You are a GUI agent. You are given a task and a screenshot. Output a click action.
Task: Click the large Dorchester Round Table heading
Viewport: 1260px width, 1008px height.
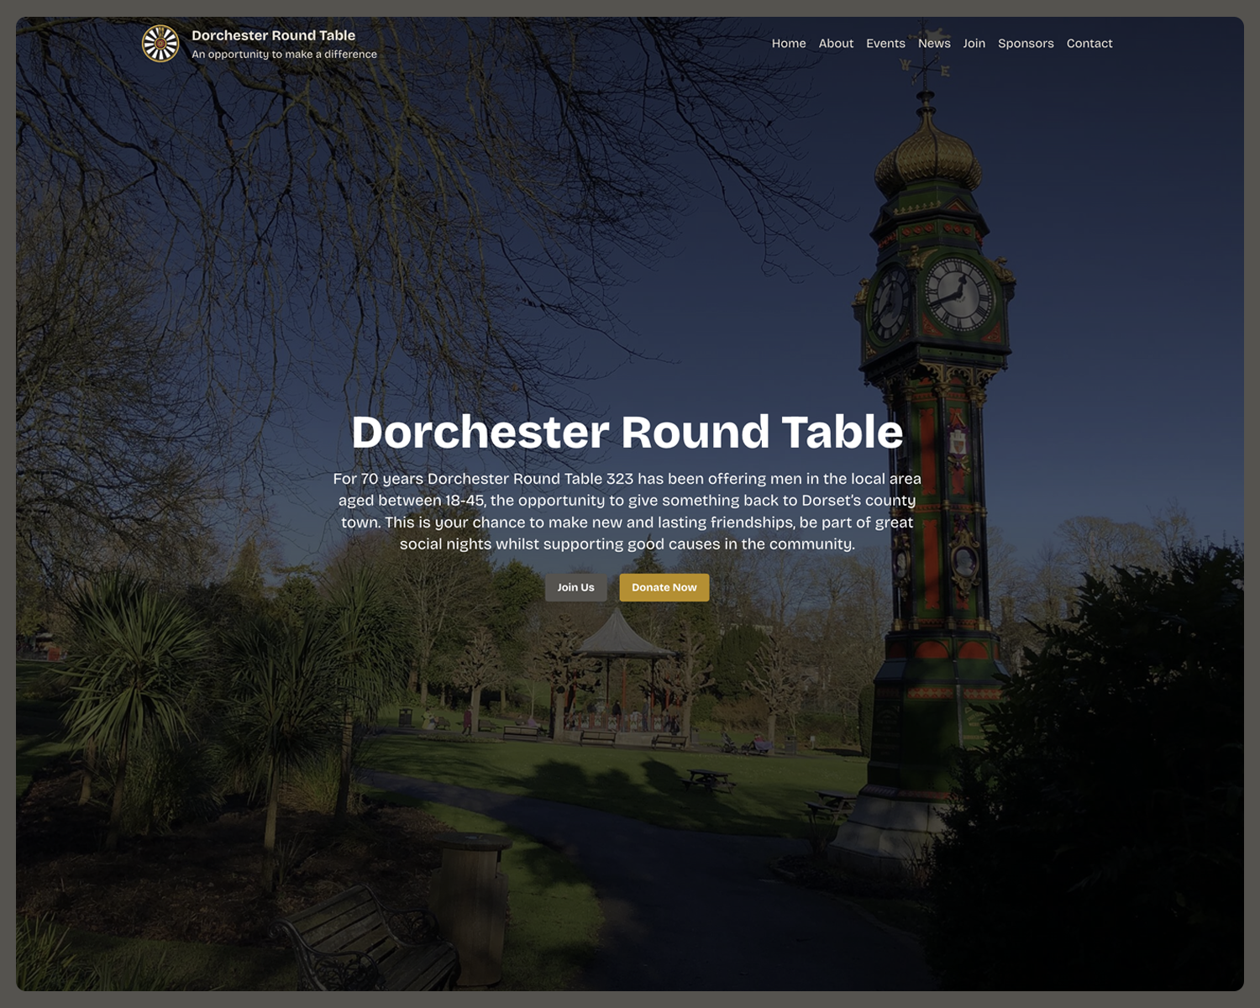tap(627, 432)
